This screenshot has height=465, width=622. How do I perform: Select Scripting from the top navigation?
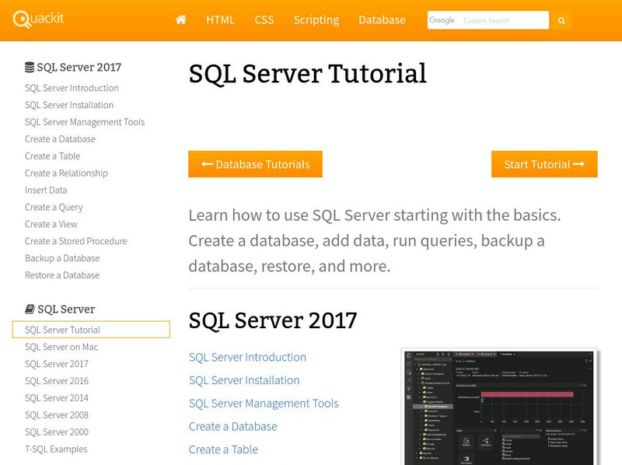[316, 20]
